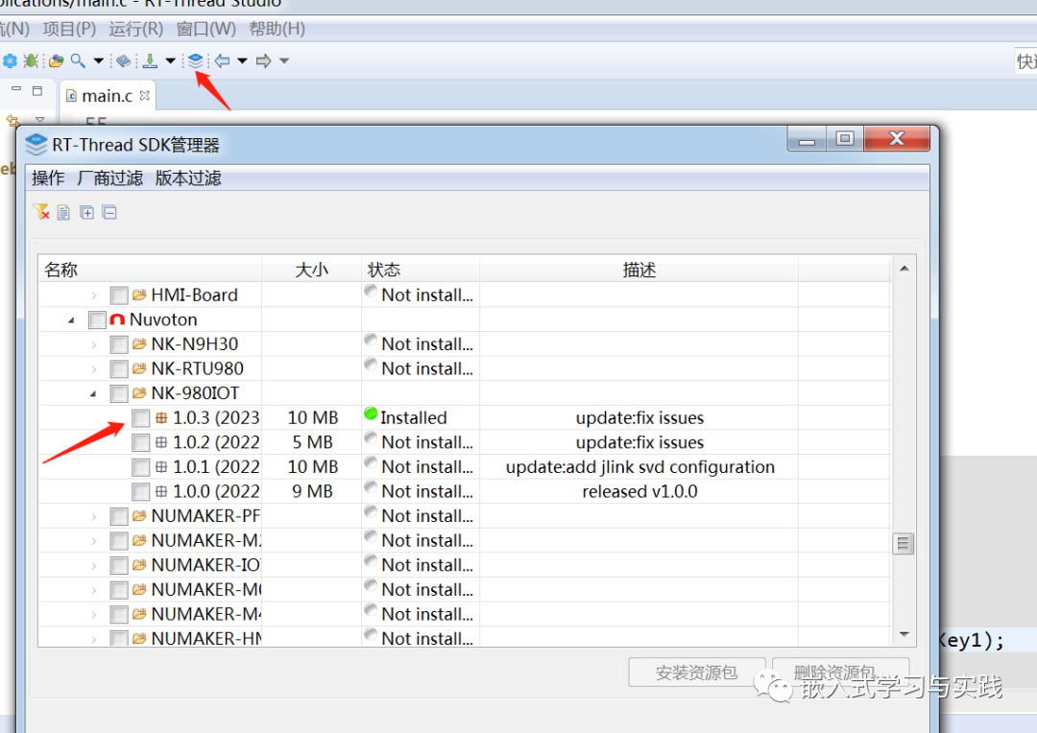Viewport: 1037px width, 733px height.
Task: Open the 操作 menu in SDK Manager
Action: click(48, 177)
